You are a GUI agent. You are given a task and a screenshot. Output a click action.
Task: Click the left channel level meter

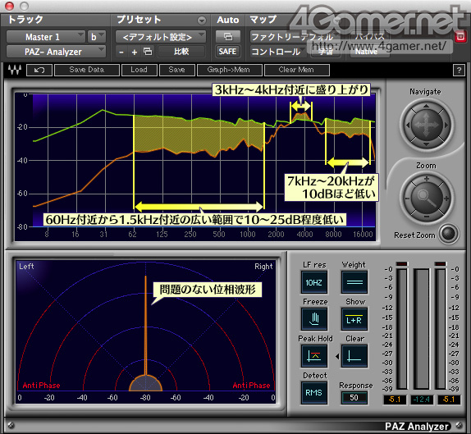tap(401, 329)
